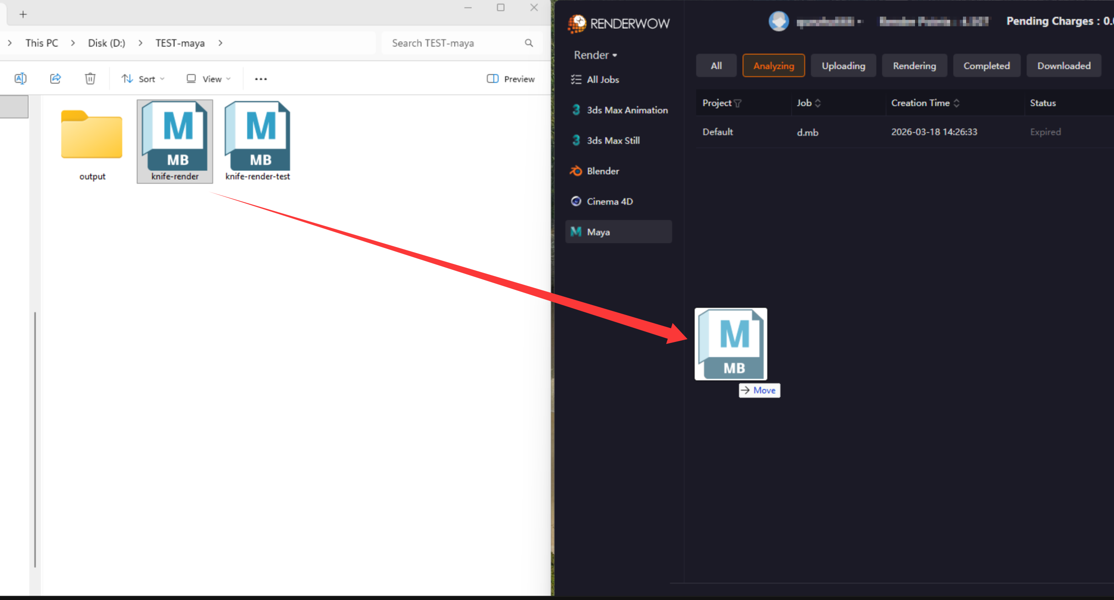Open the View dropdown in Explorer
Image resolution: width=1114 pixels, height=600 pixels.
209,79
